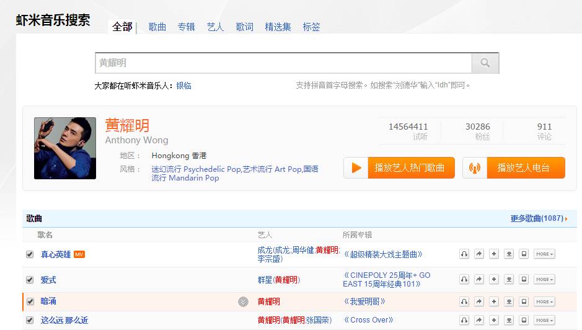Share the song 爱式 with arrow icon

479,280
